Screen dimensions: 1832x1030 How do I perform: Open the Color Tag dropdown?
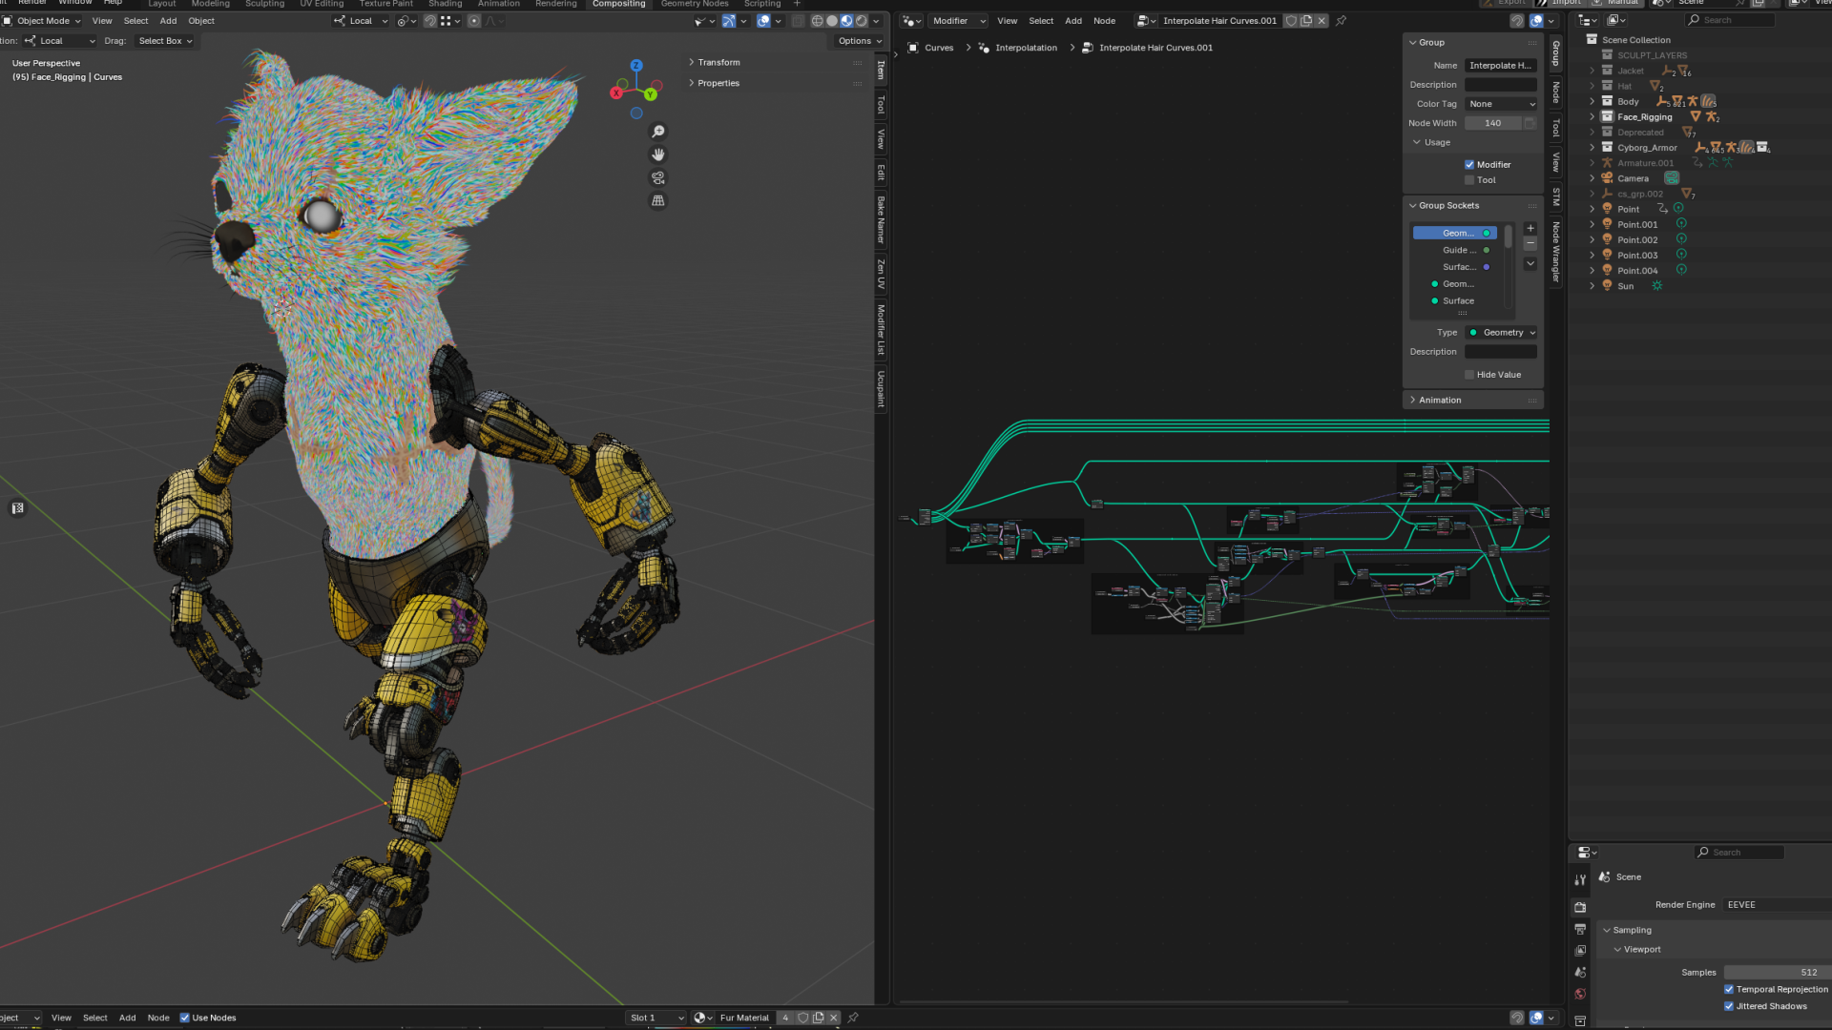pos(1501,104)
